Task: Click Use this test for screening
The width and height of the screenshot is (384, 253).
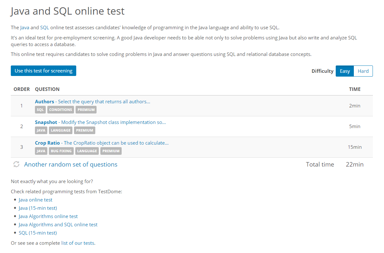Action: (x=44, y=71)
